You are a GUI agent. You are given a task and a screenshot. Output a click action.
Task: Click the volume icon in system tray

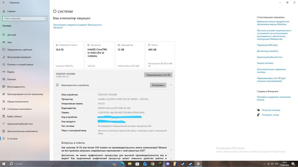(272, 164)
